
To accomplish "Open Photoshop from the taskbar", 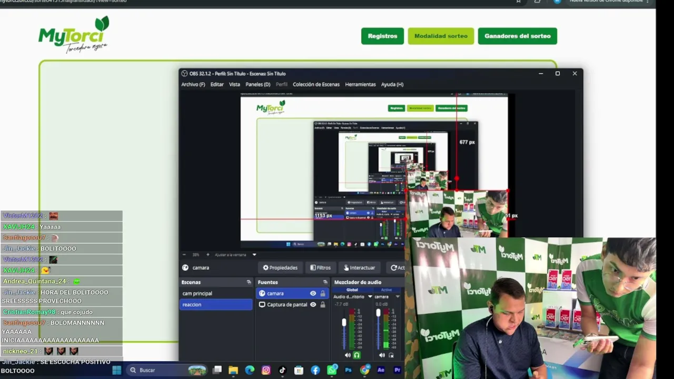I will pos(348,370).
